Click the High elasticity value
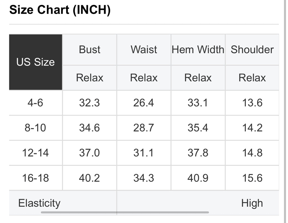The width and height of the screenshot is (288, 223). [252, 203]
